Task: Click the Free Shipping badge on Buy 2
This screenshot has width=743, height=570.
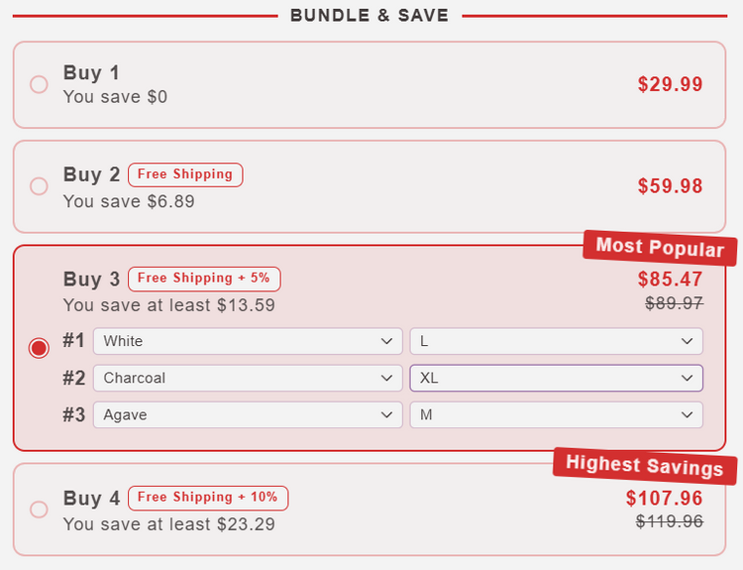Action: 185,174
